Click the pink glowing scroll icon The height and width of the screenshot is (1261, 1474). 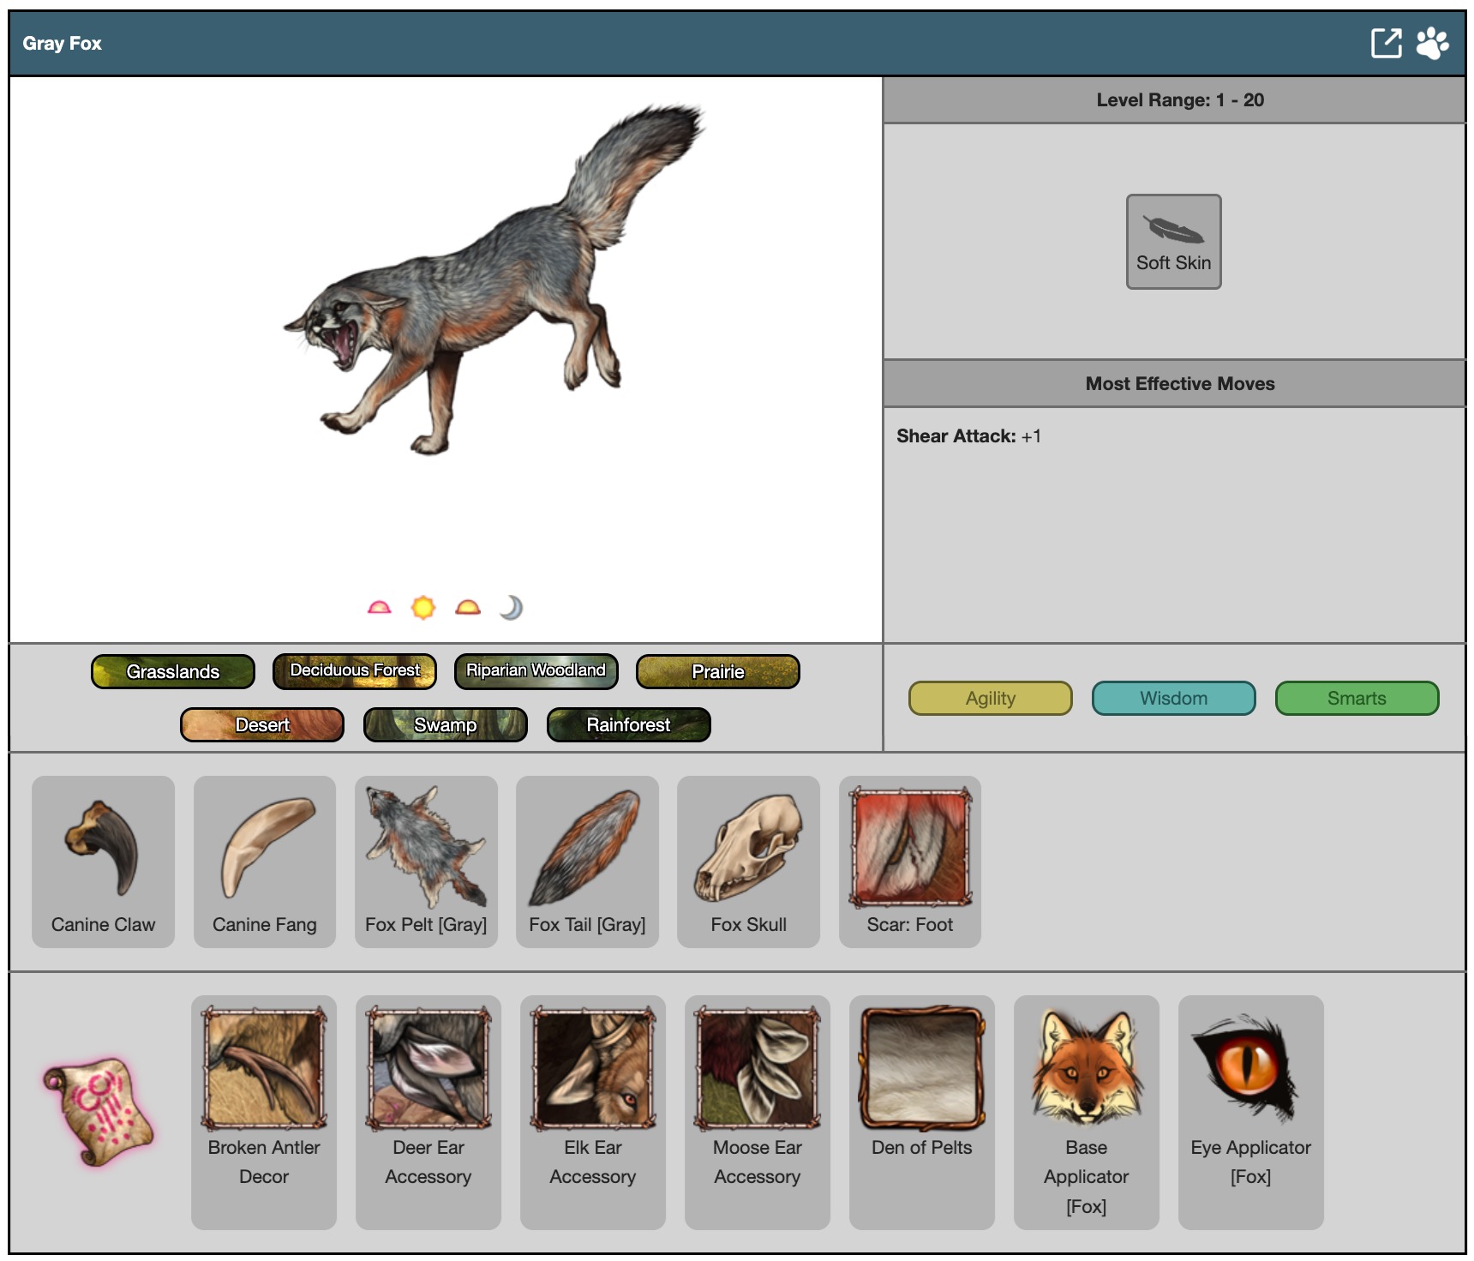click(99, 1112)
